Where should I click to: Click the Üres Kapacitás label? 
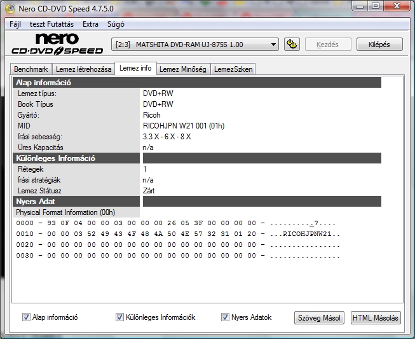pyautogui.click(x=41, y=148)
